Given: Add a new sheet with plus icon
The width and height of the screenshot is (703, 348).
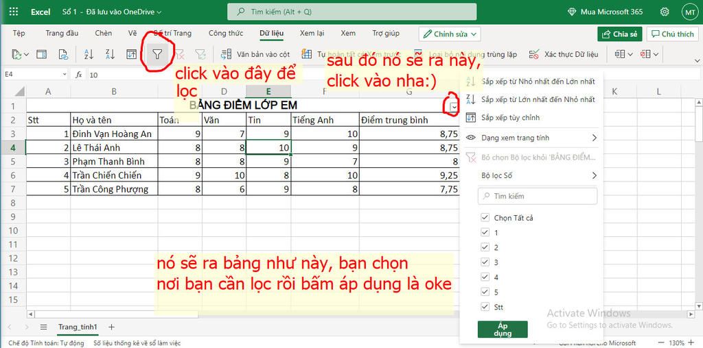Looking at the screenshot, I should [x=112, y=327].
